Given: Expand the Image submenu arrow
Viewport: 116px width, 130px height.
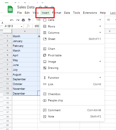Looking at the screenshot, I should point(100,61).
